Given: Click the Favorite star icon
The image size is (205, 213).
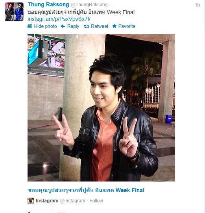Looking at the screenshot, I should point(115,26).
